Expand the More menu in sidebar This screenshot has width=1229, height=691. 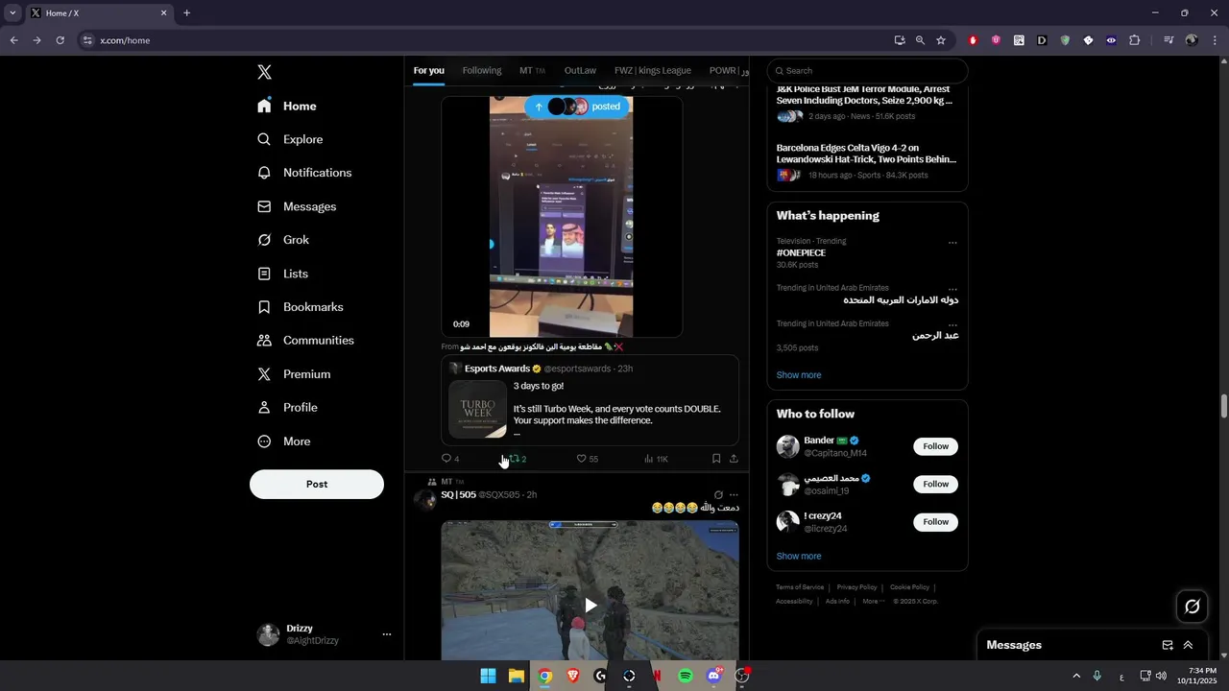[283, 441]
